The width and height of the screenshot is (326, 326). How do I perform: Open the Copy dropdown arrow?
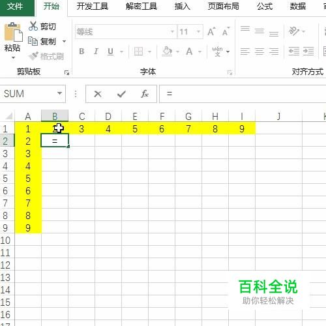click(64, 41)
